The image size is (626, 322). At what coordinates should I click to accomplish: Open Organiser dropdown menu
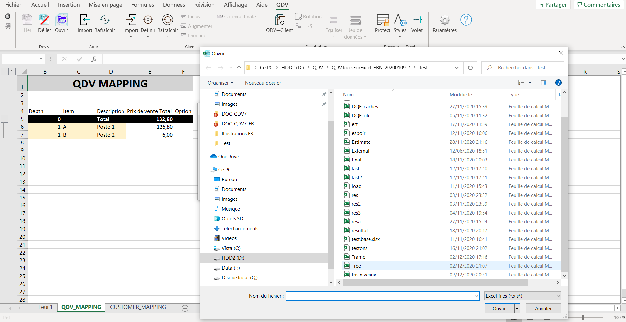click(x=220, y=83)
